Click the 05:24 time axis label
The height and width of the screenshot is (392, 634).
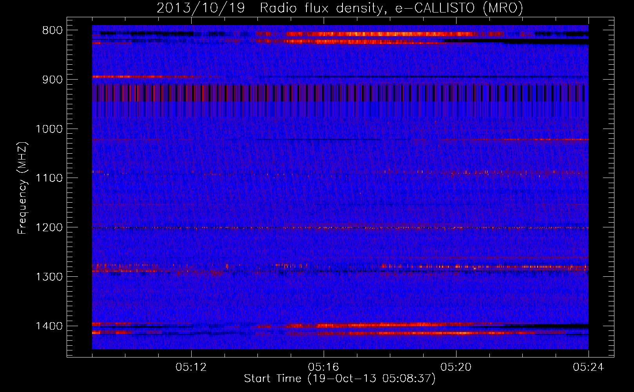[589, 367]
